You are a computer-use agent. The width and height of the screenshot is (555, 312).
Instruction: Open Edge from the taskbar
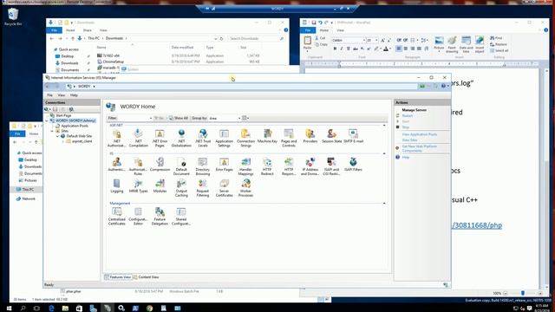click(51, 309)
